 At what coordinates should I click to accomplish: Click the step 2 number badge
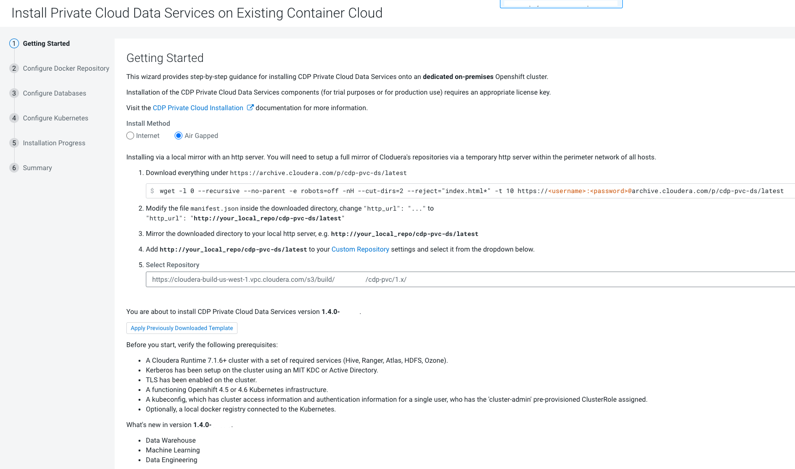point(14,68)
